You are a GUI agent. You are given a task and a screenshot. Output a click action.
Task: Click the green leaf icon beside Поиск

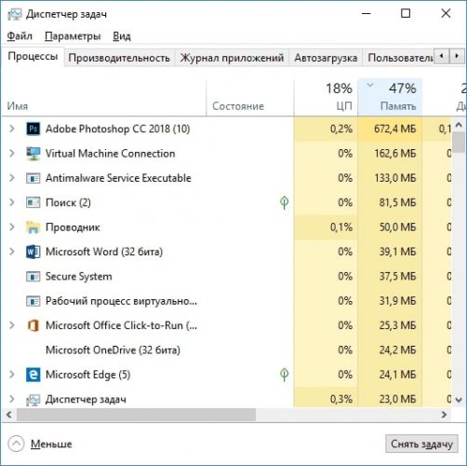(x=284, y=202)
